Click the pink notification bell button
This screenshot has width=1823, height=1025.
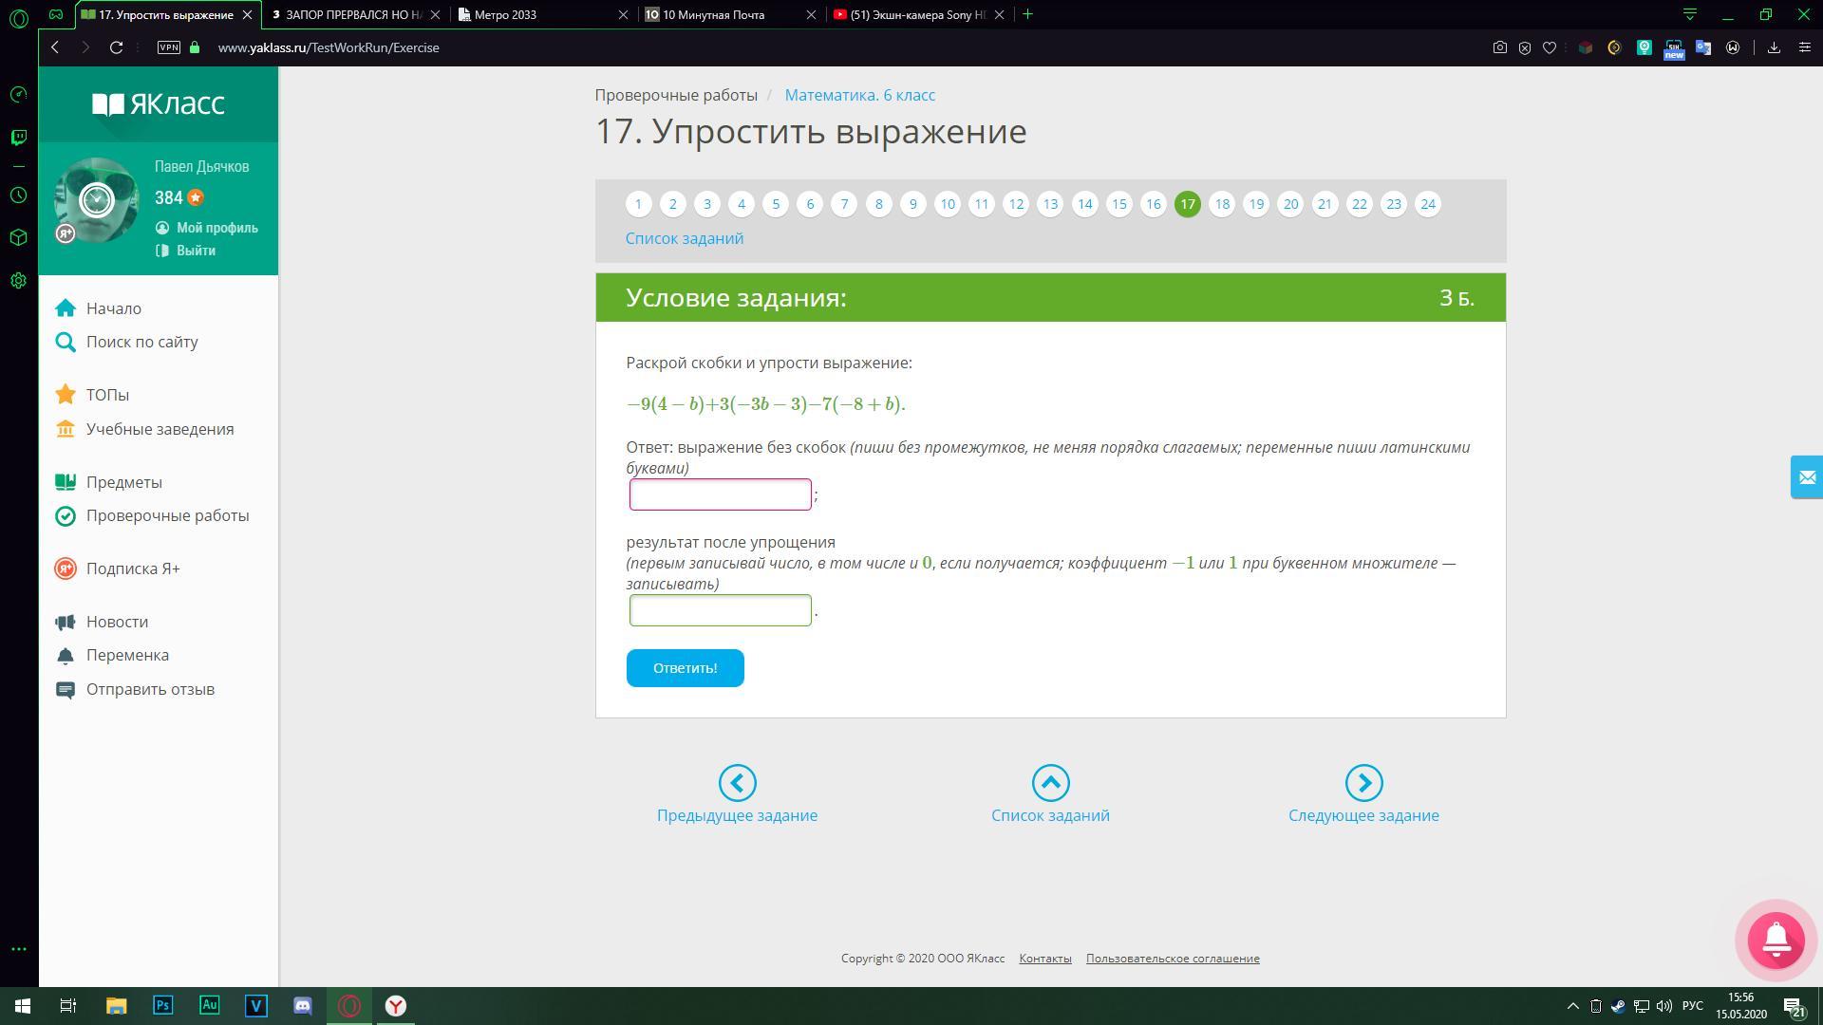(x=1776, y=939)
